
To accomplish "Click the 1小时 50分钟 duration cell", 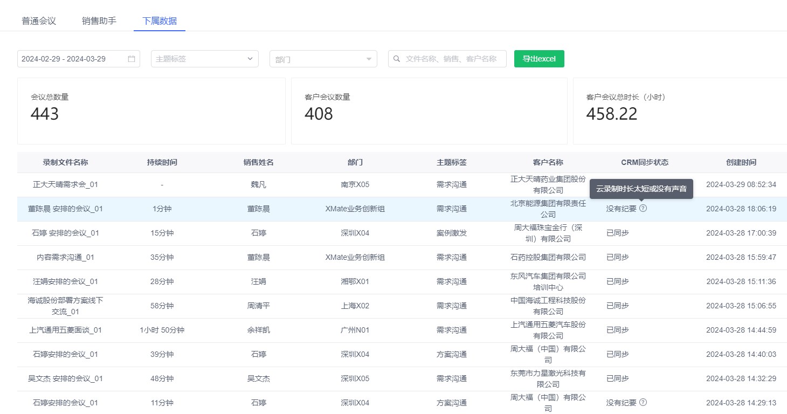I will 162,330.
